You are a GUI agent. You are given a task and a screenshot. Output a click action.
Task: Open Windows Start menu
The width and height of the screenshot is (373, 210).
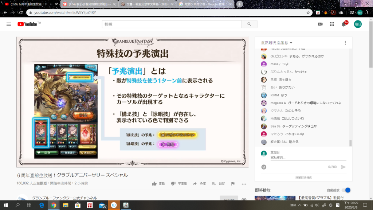[6, 205]
